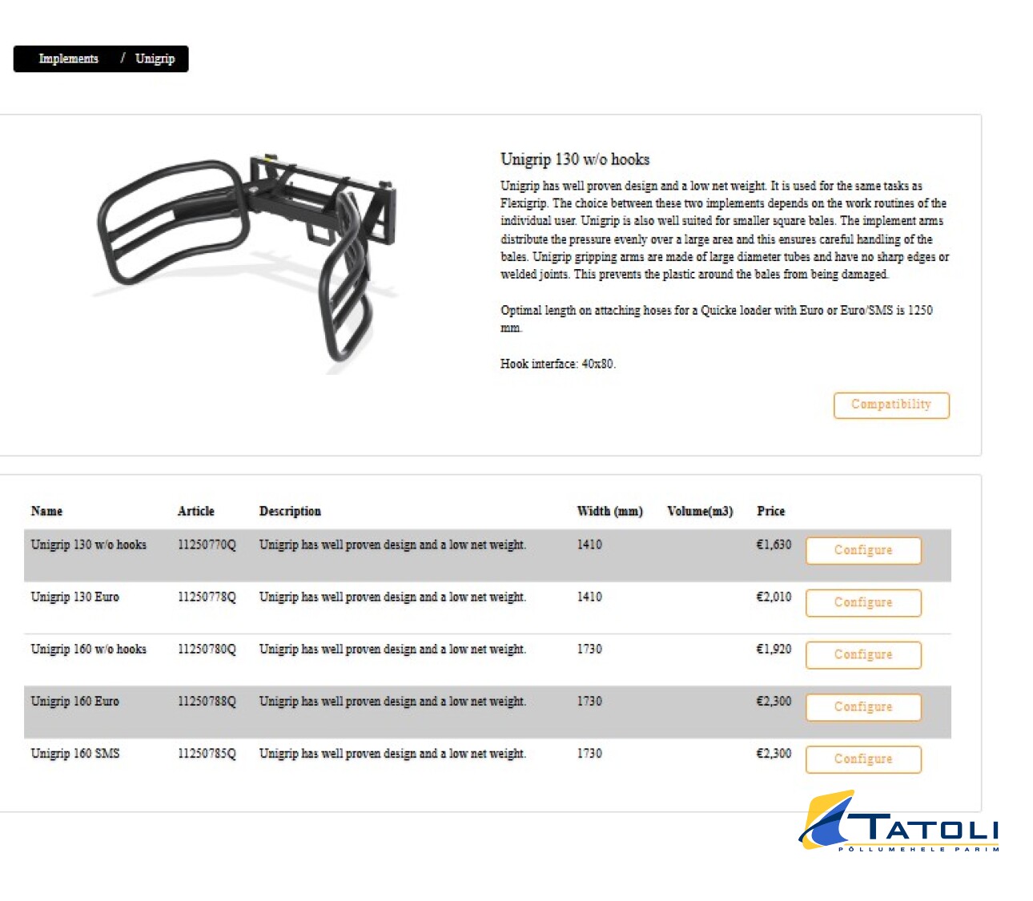Click the Tatoli logo
The image size is (1033, 901).
[898, 822]
